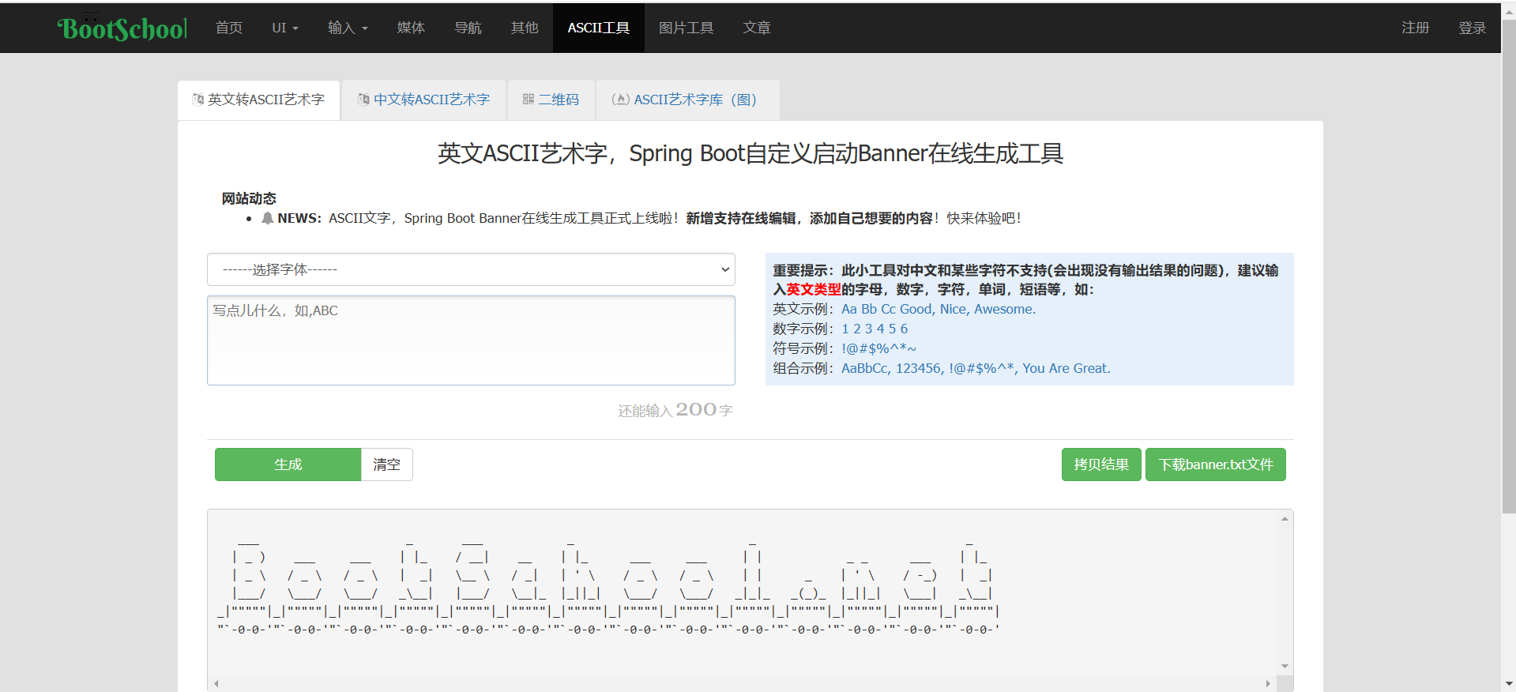Click the BootSchool logo

tap(122, 28)
